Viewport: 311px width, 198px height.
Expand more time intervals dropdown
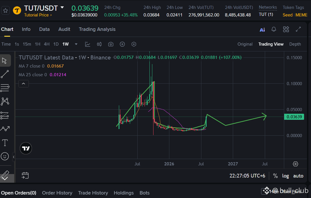pos(76,44)
